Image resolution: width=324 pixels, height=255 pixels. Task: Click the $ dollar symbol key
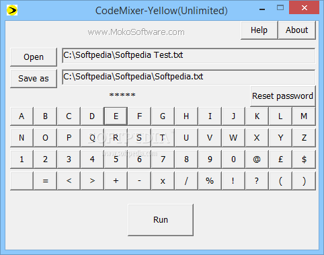point(304,159)
